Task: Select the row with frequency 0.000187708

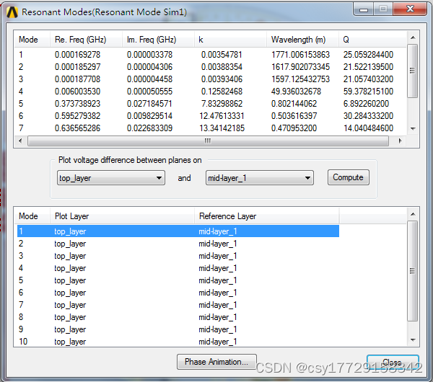Action: tap(210, 79)
